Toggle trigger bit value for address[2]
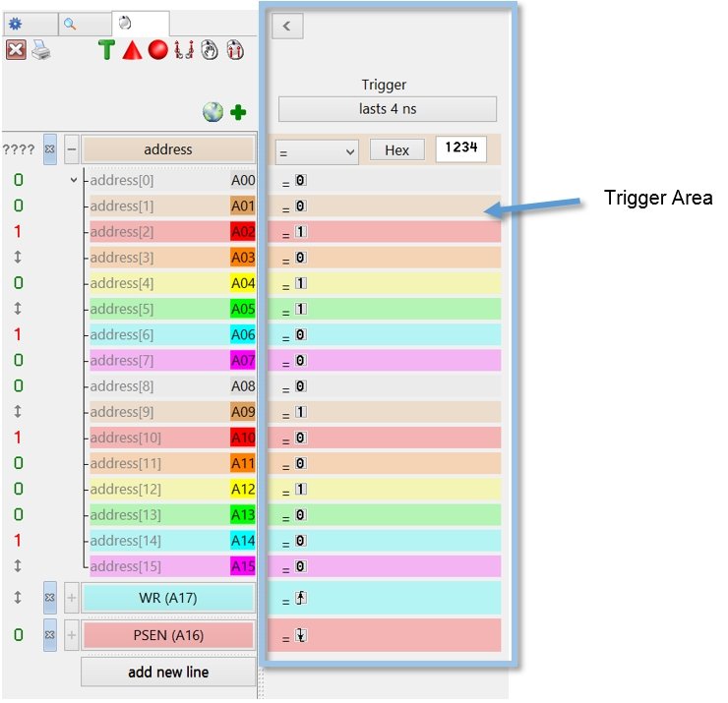The height and width of the screenshot is (703, 728). pyautogui.click(x=301, y=232)
